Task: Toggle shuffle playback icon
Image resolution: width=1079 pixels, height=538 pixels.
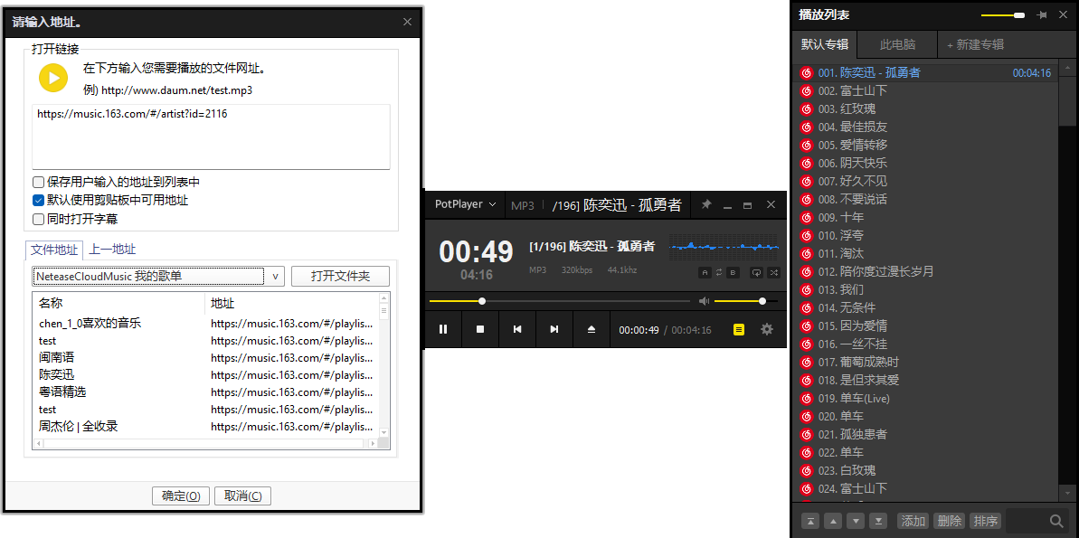Action: tap(774, 272)
